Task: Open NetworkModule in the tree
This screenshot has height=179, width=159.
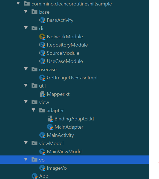Action: click(65, 37)
